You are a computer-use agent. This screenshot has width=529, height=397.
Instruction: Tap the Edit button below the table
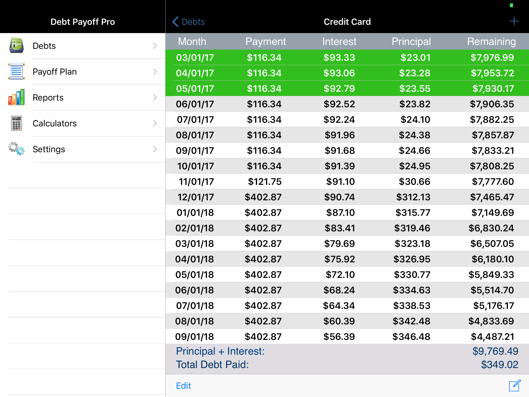coord(183,386)
